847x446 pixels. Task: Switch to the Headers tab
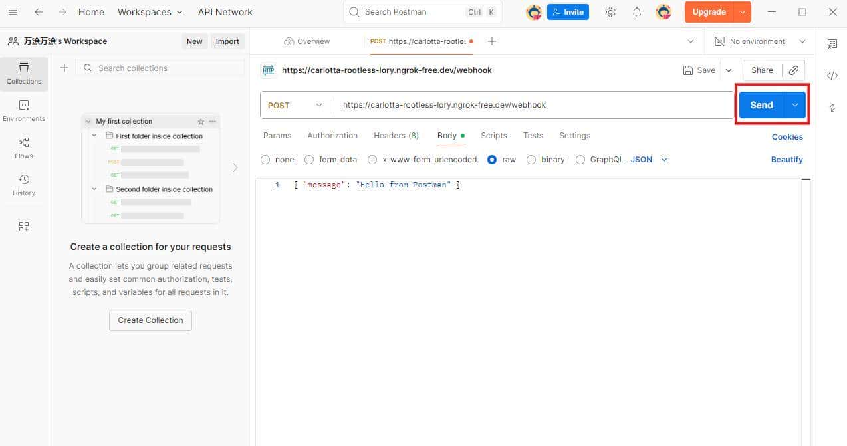(396, 135)
